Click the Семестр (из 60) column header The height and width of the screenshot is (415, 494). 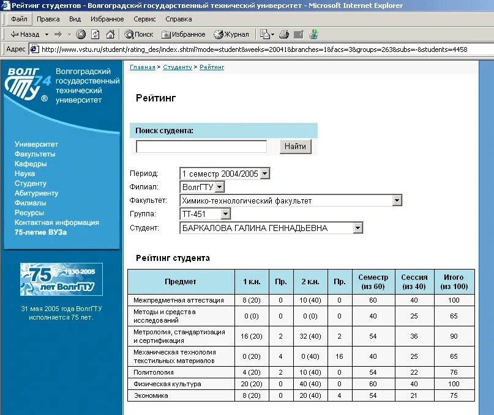click(x=373, y=282)
